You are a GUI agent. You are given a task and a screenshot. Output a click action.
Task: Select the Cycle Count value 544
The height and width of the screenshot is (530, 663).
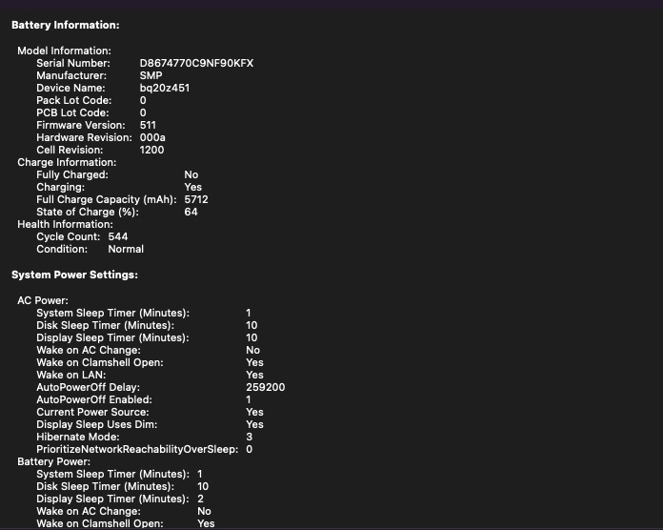pos(118,236)
